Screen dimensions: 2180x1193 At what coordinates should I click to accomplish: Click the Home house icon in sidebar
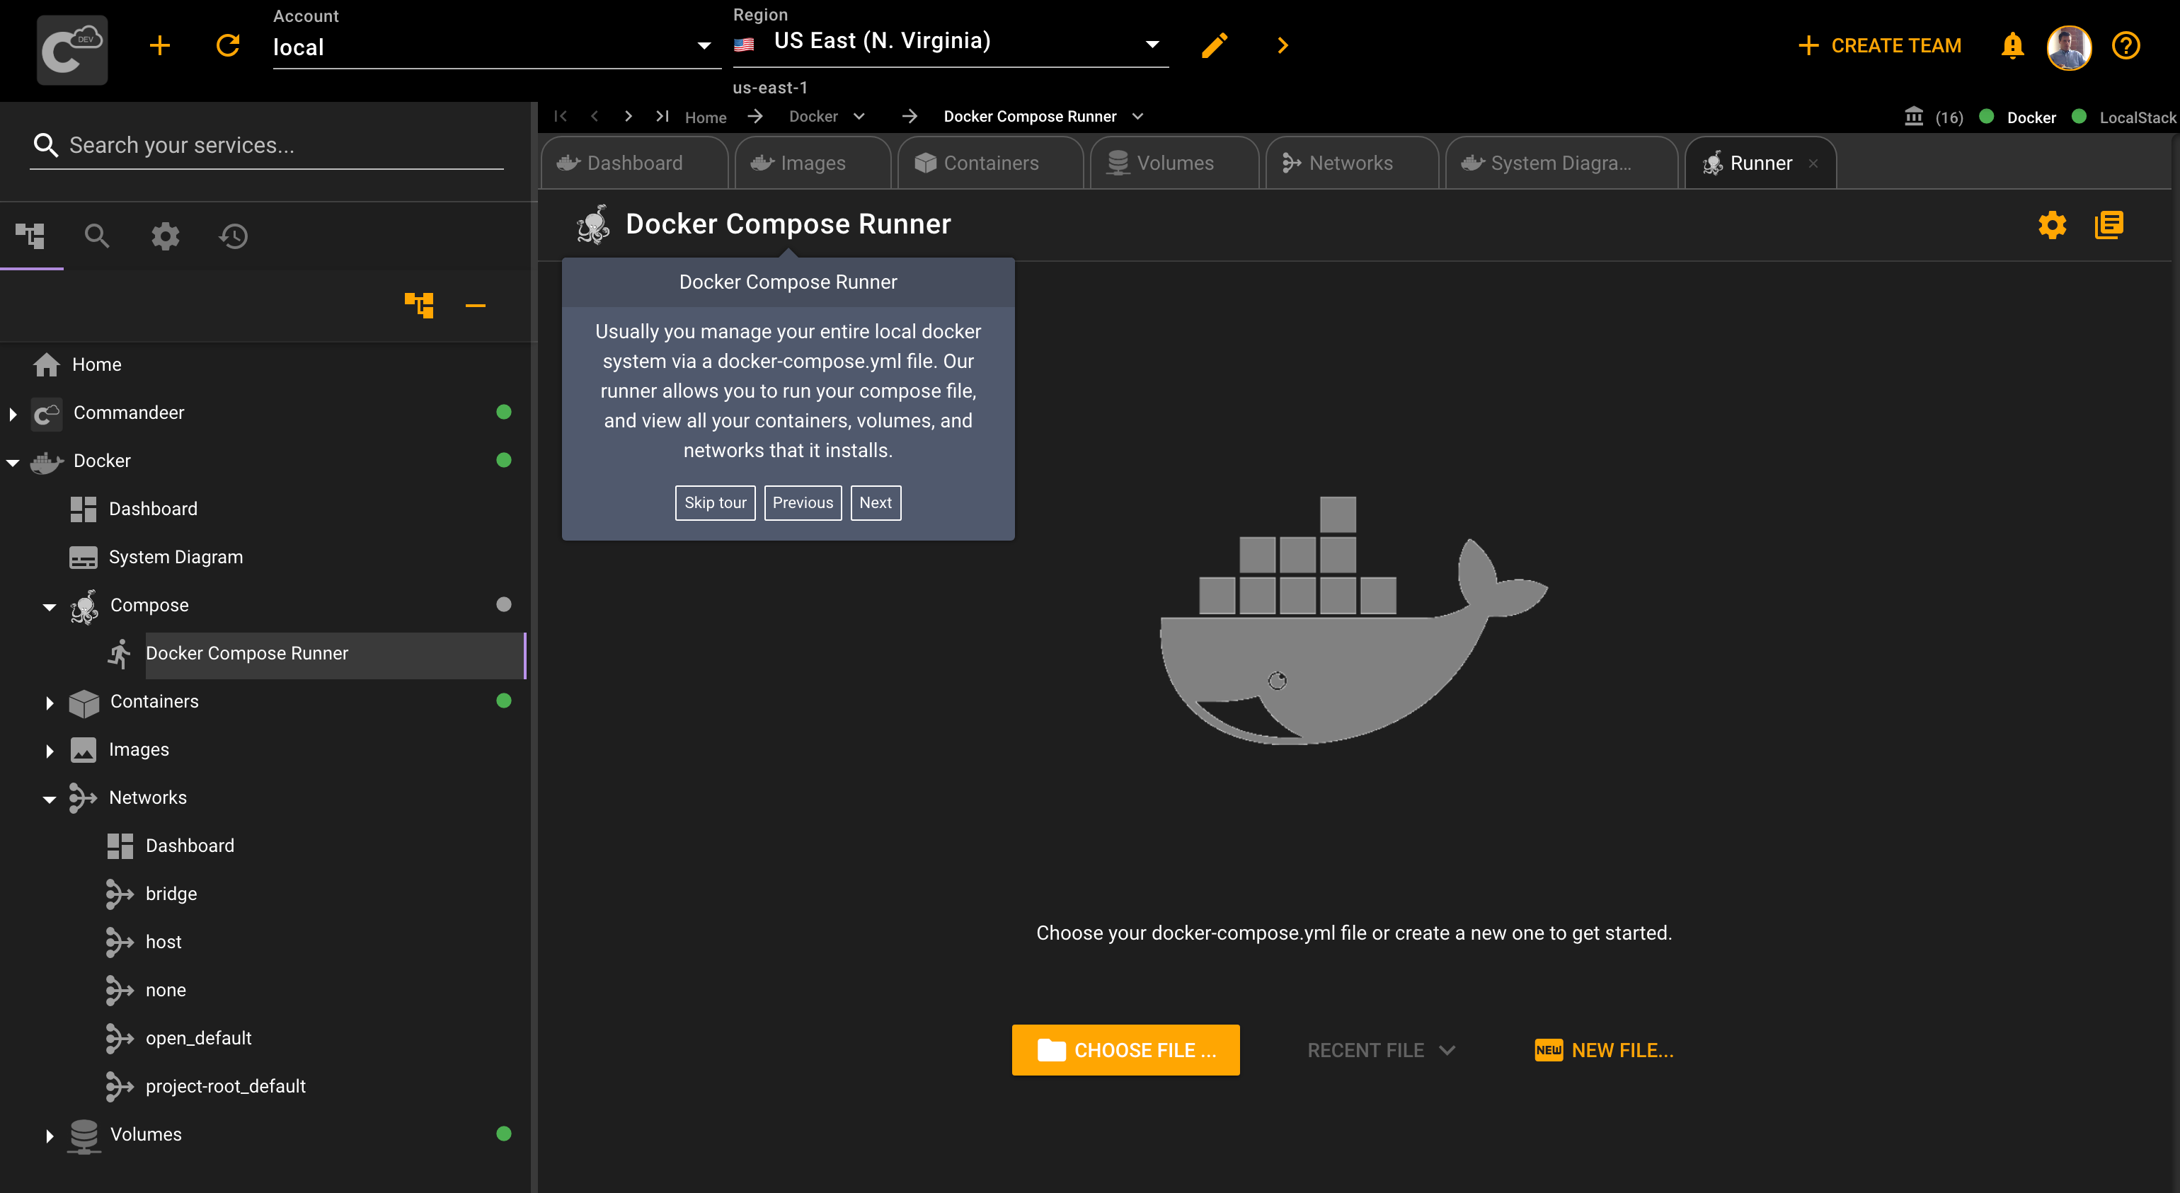[47, 364]
